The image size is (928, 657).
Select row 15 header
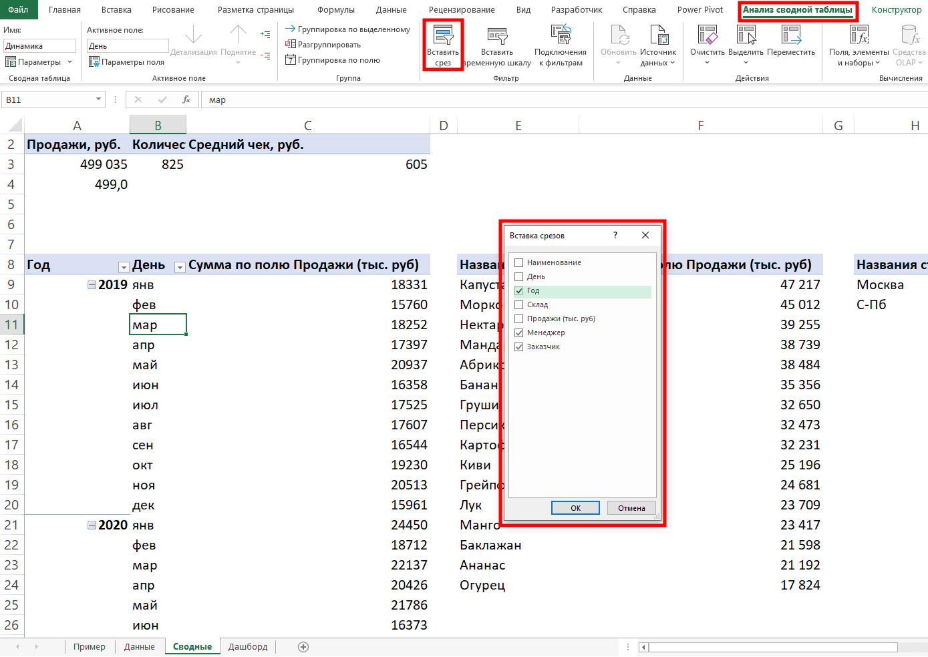11,405
